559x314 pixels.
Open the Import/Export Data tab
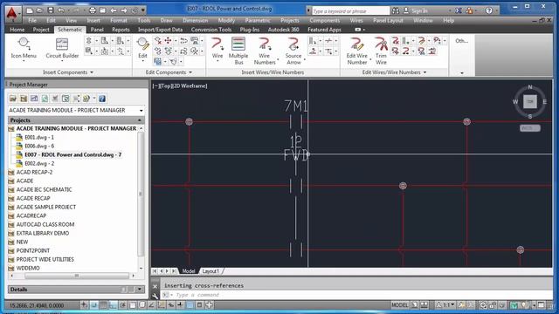click(160, 30)
